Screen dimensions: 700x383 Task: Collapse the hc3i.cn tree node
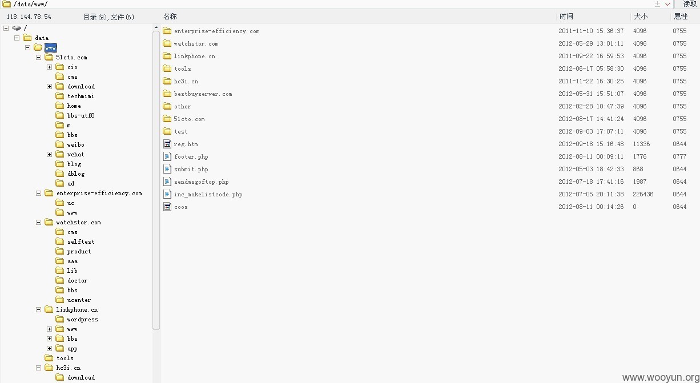[38, 368]
